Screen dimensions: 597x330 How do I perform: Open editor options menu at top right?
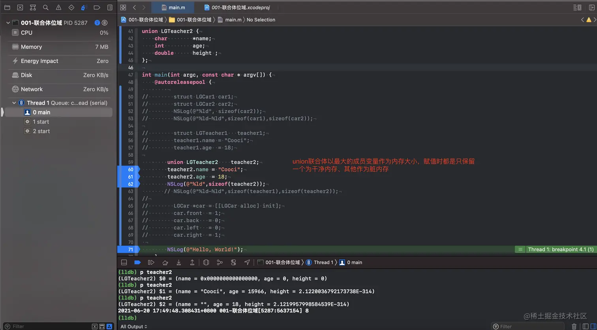click(x=577, y=8)
